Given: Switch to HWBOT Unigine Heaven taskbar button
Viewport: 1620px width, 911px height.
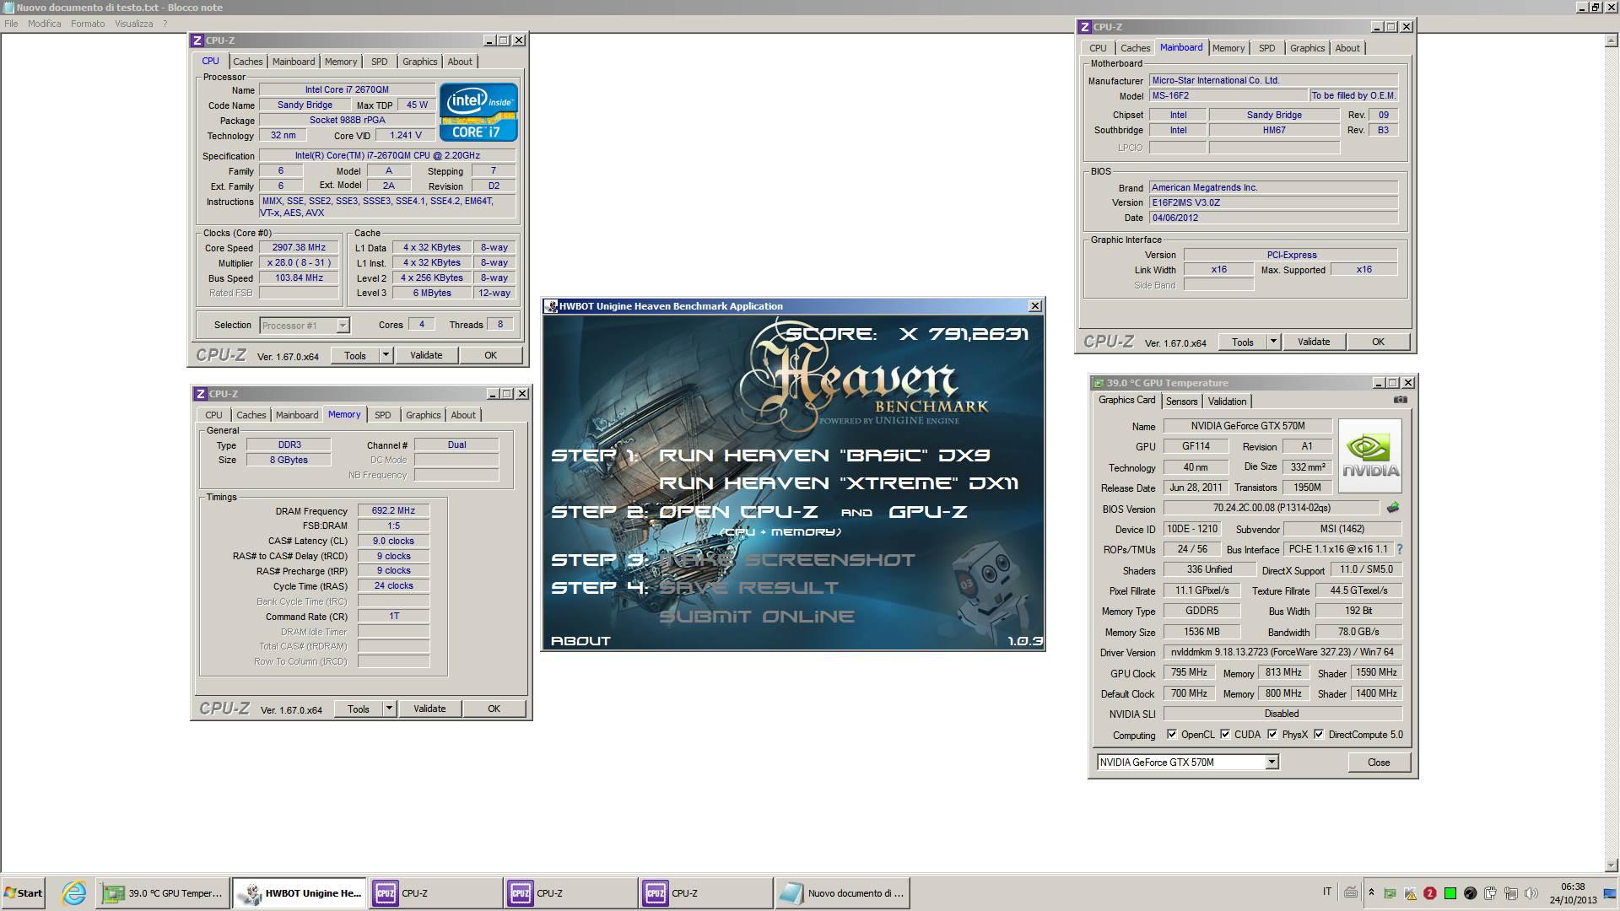Looking at the screenshot, I should point(300,892).
